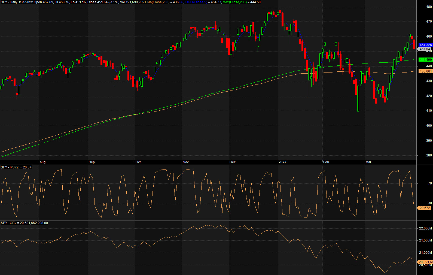Click the Nov label on time axis
Image resolution: width=433 pixels, height=275 pixels.
click(x=186, y=162)
